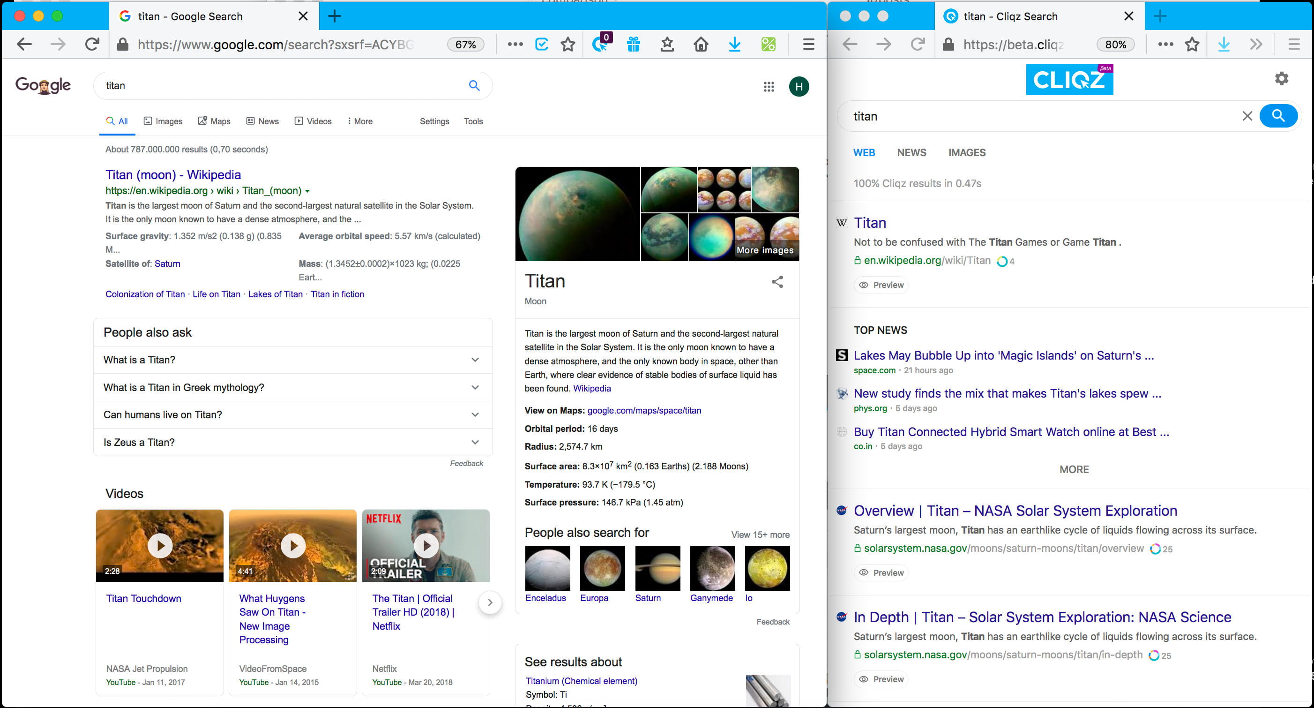Switch to Google Videos tab
Screen dimensions: 1314x708
(313, 121)
